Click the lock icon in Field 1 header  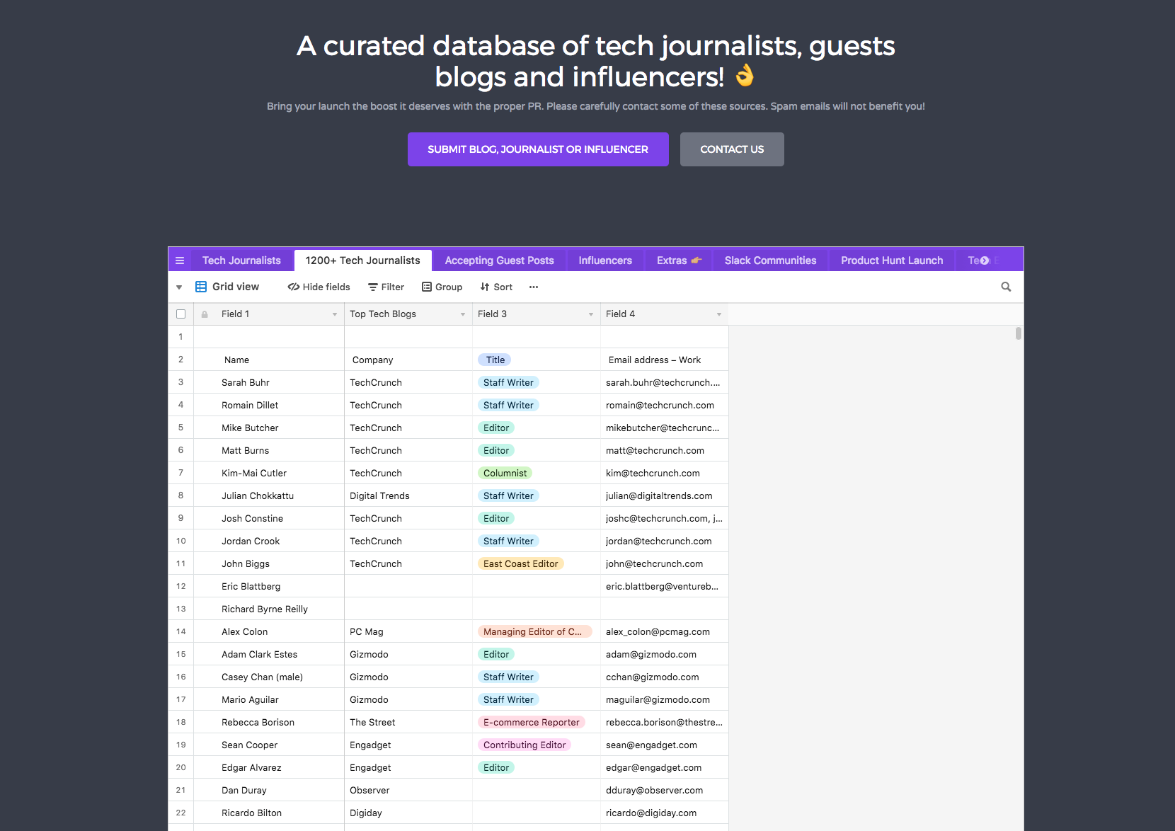click(205, 314)
